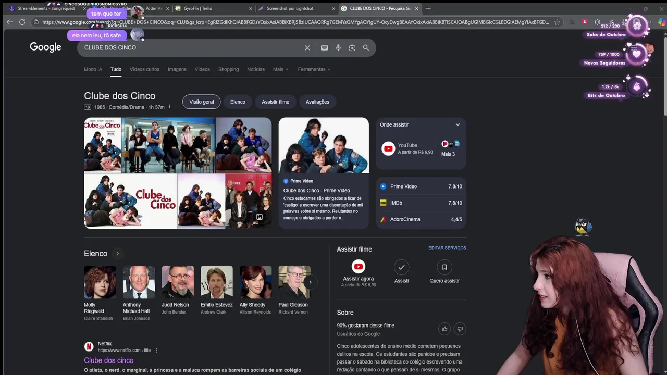This screenshot has height=375, width=667.
Task: Select the Vídeos curtos tab
Action: (x=144, y=69)
